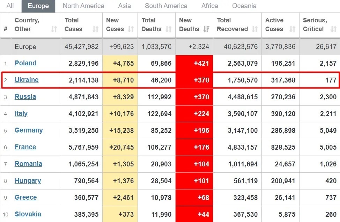This screenshot has height=222, width=340.
Task: Click New Cases sort arrows icon
Action: 131,29
